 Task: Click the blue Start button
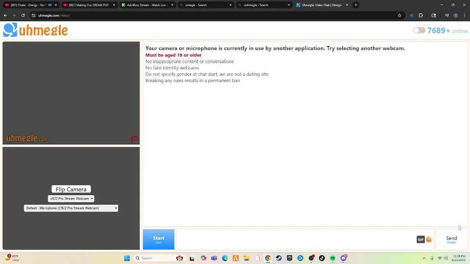pos(159,239)
